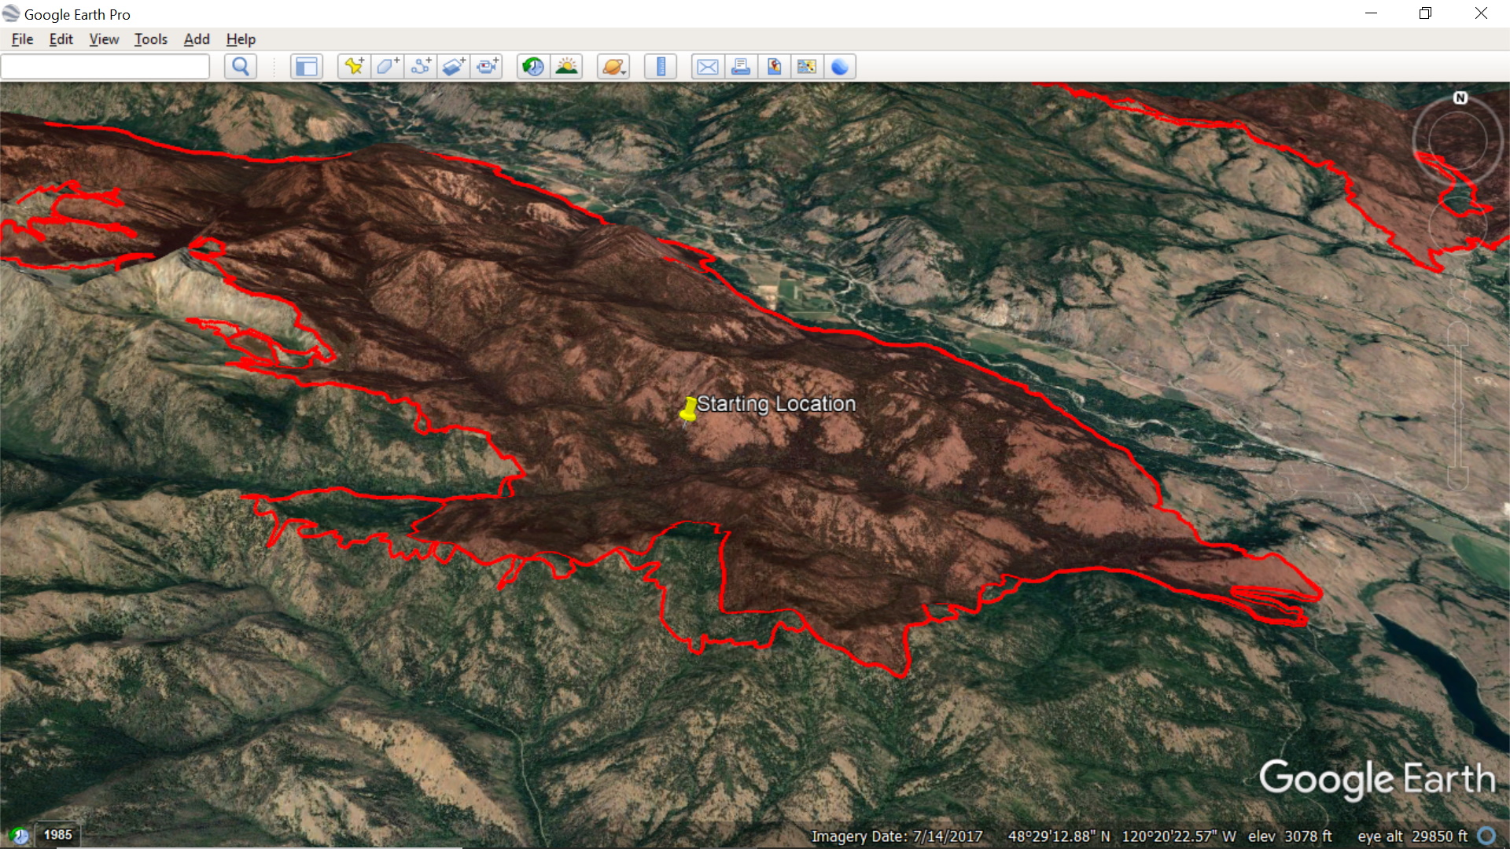Click the search magnifier button

(241, 67)
